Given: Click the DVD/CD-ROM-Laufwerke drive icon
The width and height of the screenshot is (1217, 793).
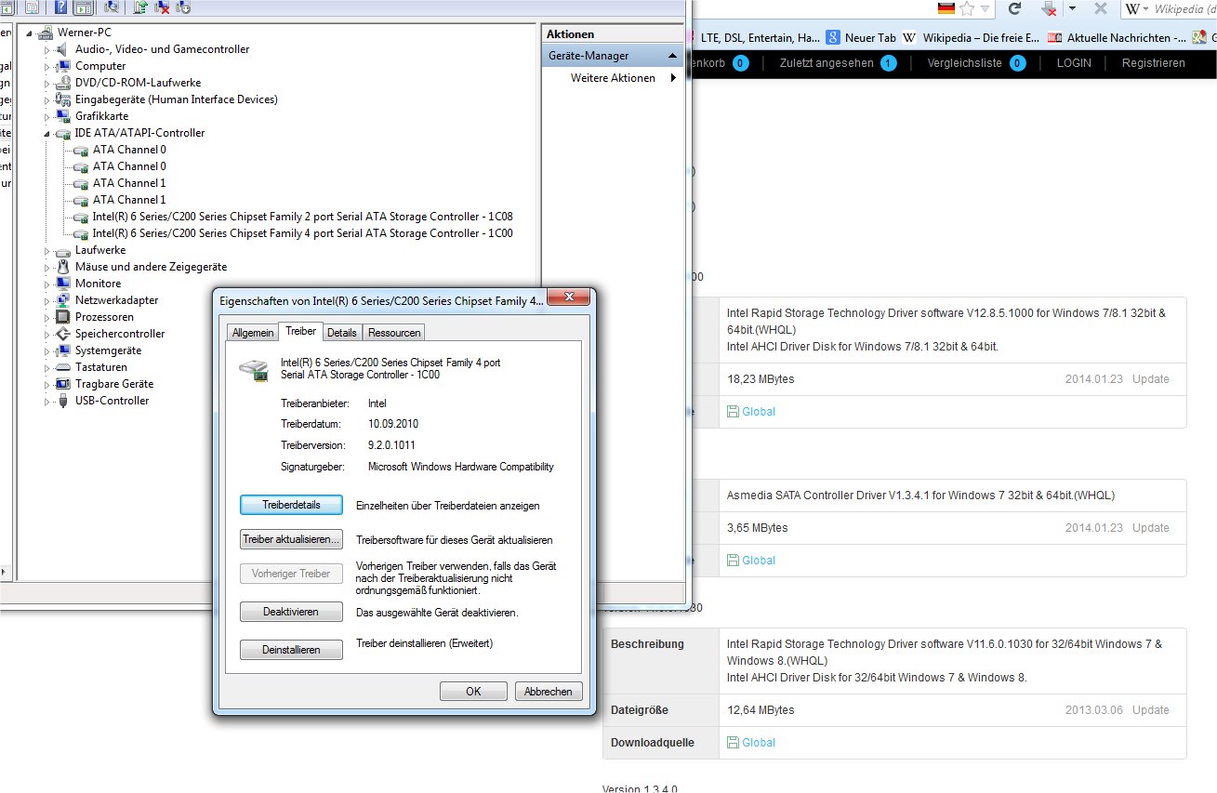Looking at the screenshot, I should click(x=63, y=83).
